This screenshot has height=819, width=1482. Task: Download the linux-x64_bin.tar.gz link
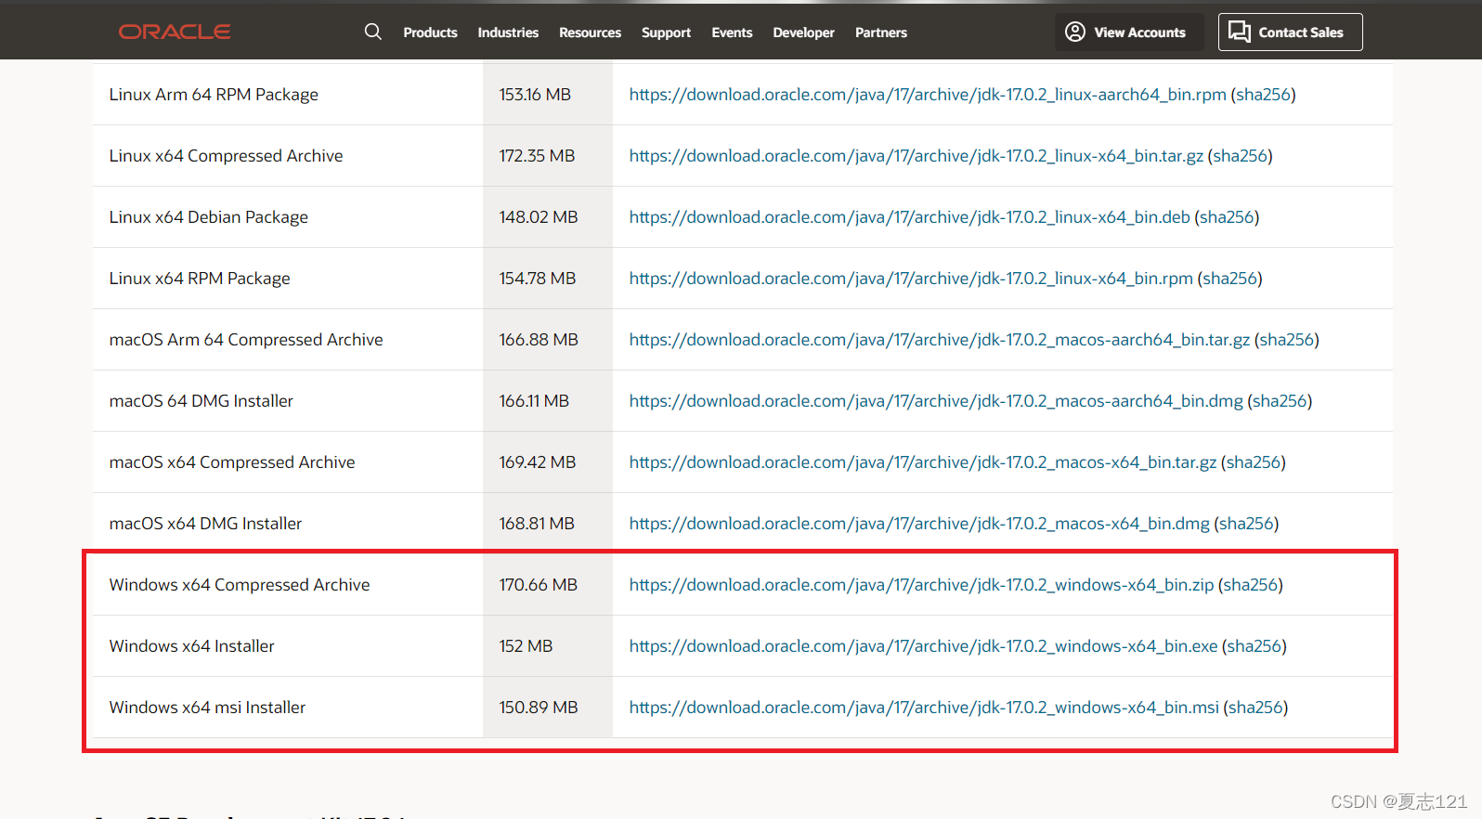click(x=916, y=156)
